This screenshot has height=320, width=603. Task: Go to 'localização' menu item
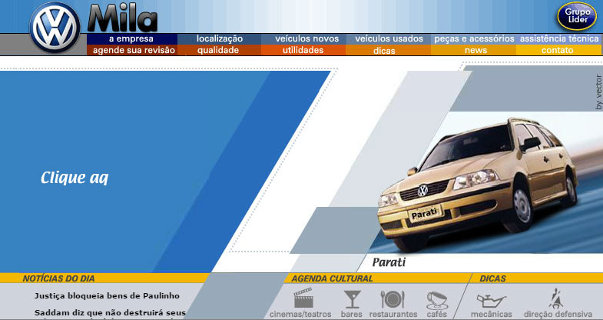[x=220, y=39]
